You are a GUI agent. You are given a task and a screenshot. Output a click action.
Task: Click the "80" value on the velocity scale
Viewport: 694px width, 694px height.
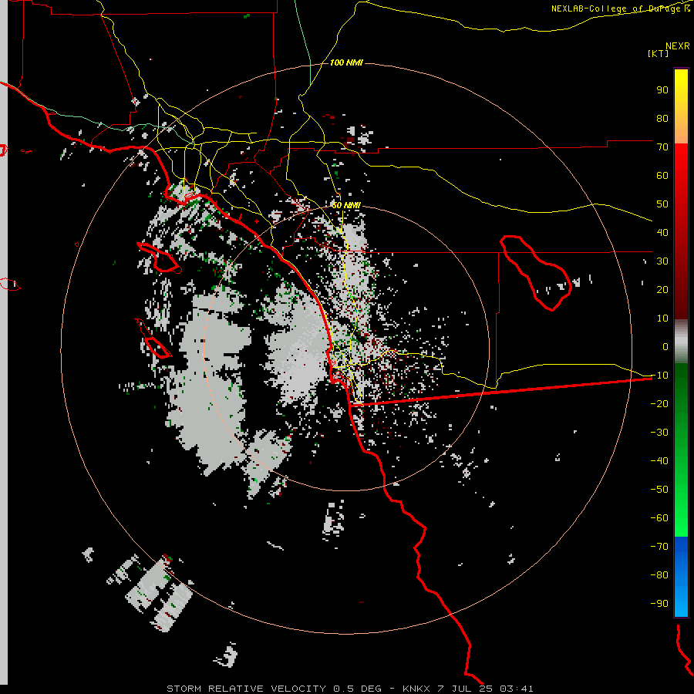662,119
